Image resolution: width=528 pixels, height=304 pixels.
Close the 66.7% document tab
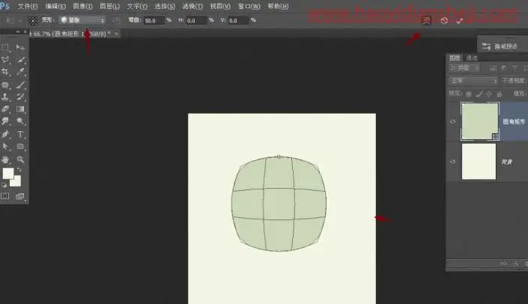point(116,34)
